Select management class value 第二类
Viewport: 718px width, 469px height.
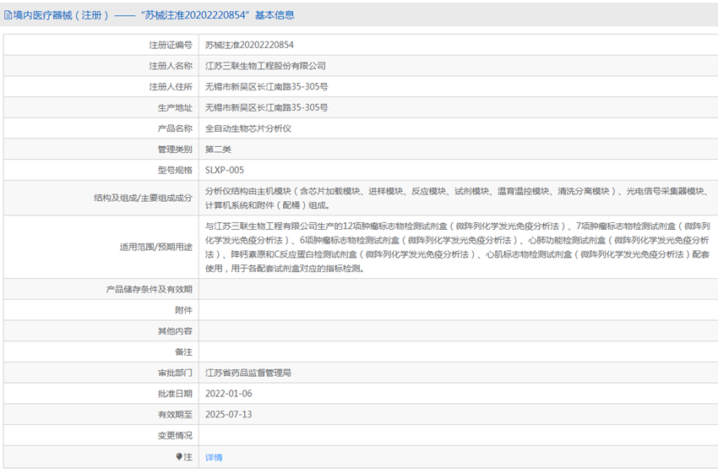click(x=218, y=150)
